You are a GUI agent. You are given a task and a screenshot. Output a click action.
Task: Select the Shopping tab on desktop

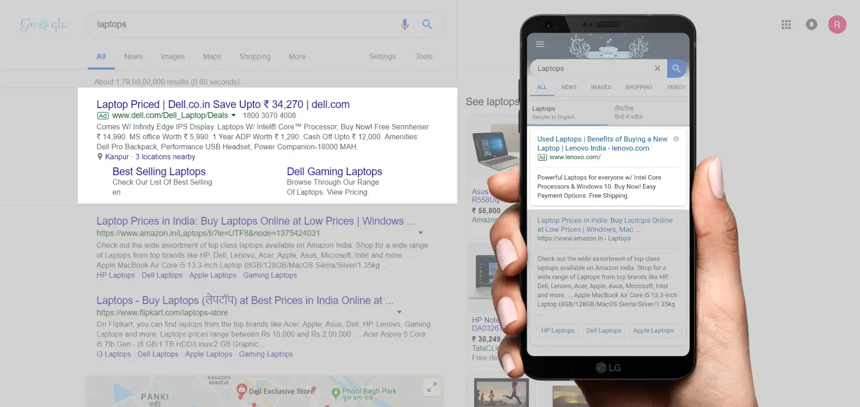click(255, 57)
